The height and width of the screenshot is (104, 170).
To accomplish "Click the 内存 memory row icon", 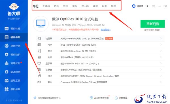I will pos(39,45).
